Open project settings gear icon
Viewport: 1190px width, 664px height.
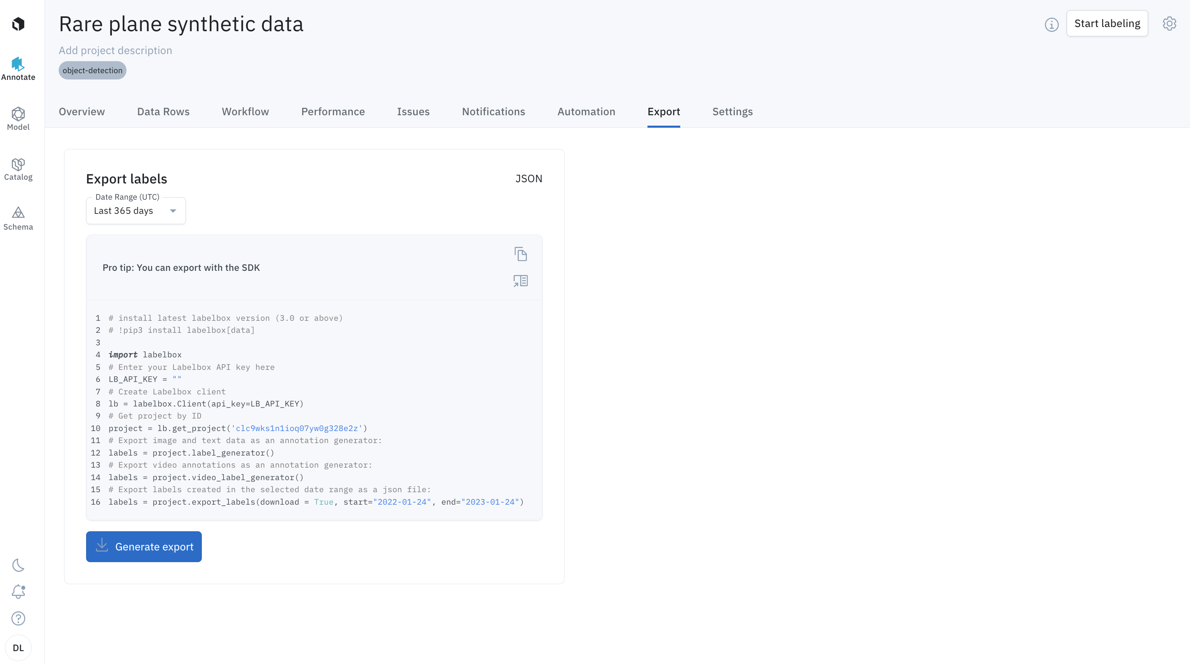[x=1169, y=24]
